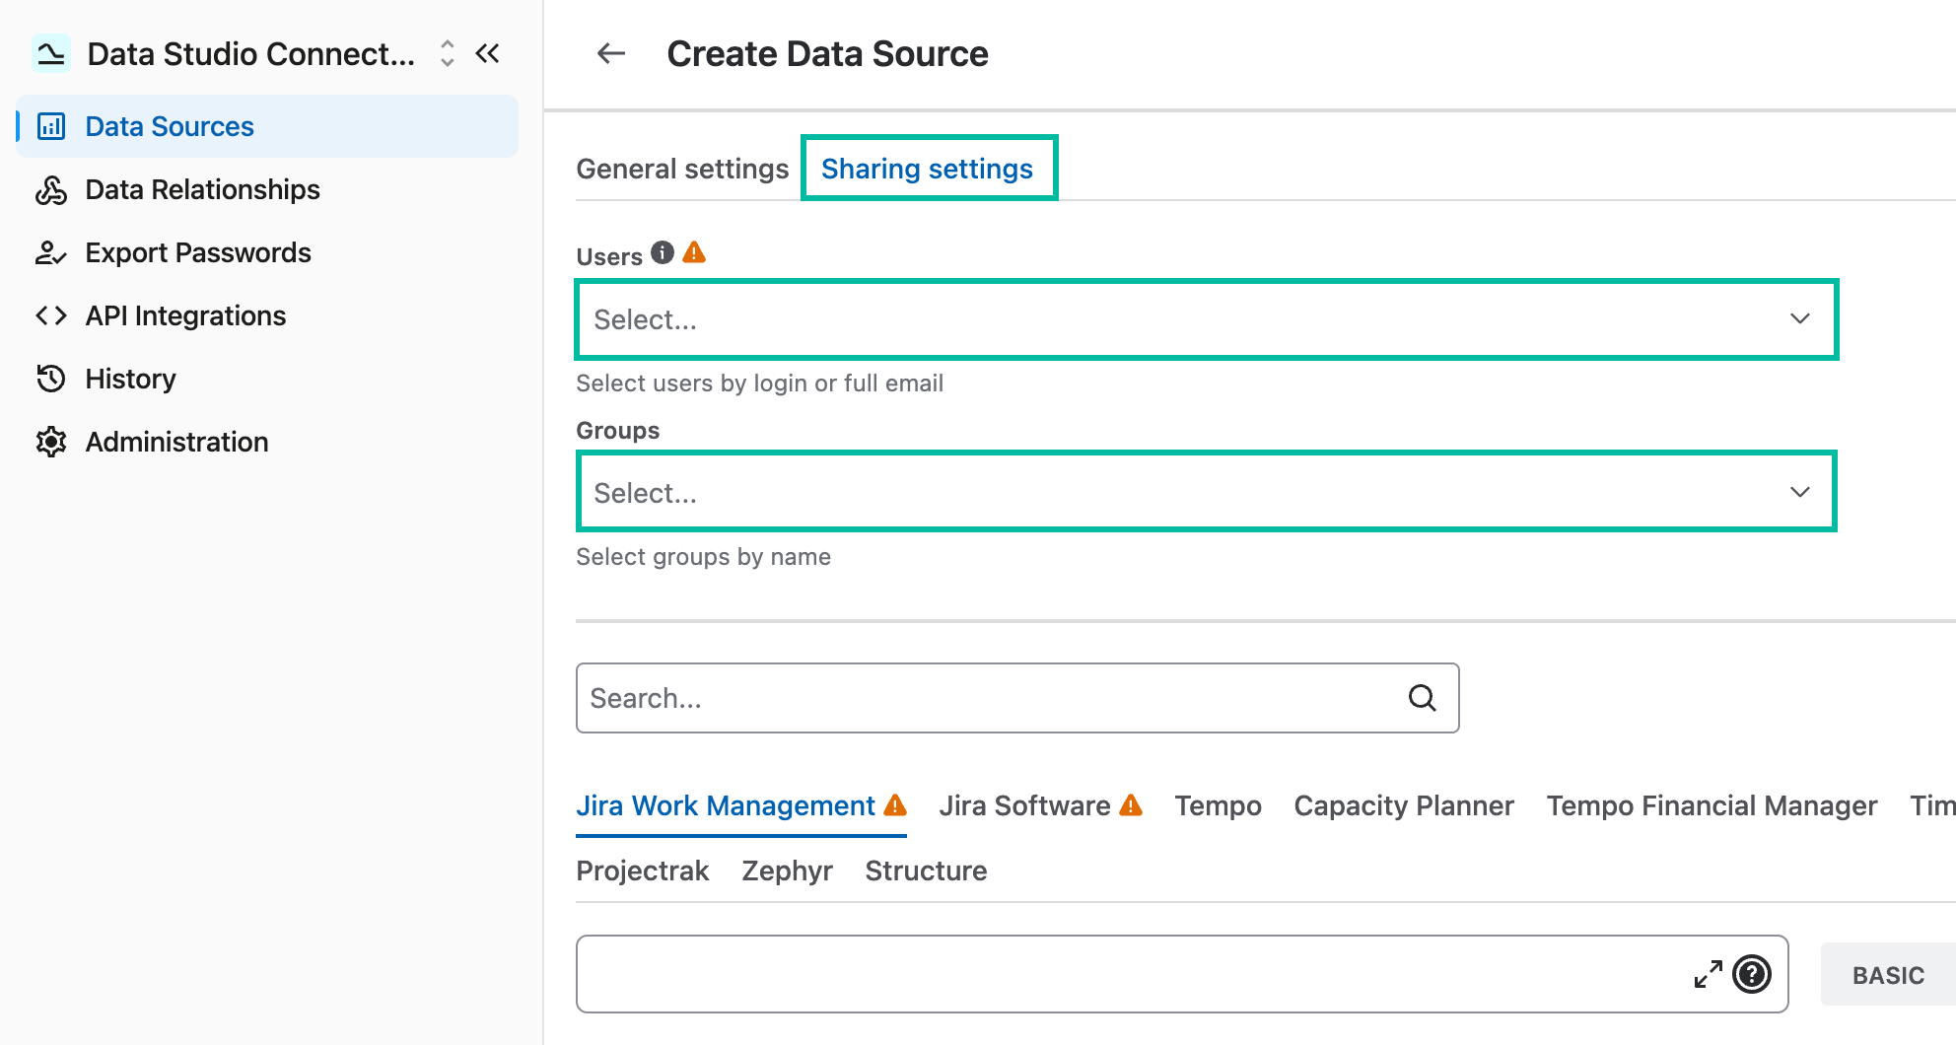Click the Groups field label

coord(618,431)
